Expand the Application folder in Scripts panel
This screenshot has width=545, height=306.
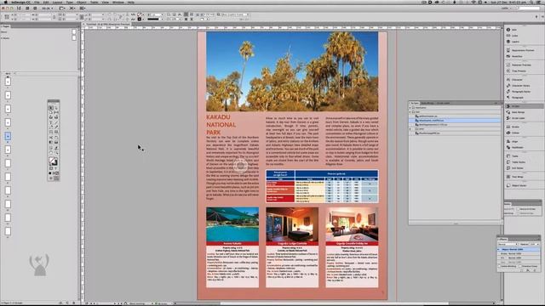[x=410, y=108]
